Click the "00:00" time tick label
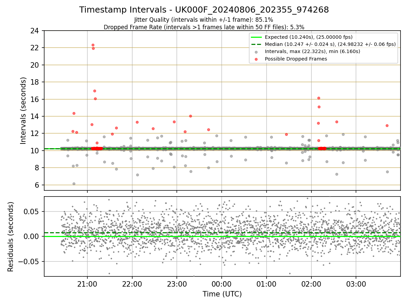Viewport: 408px width, 306px height. 222,284
